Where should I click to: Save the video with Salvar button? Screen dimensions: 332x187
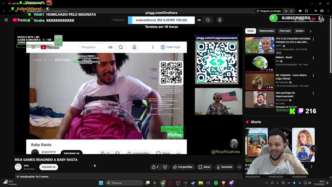tap(204, 167)
